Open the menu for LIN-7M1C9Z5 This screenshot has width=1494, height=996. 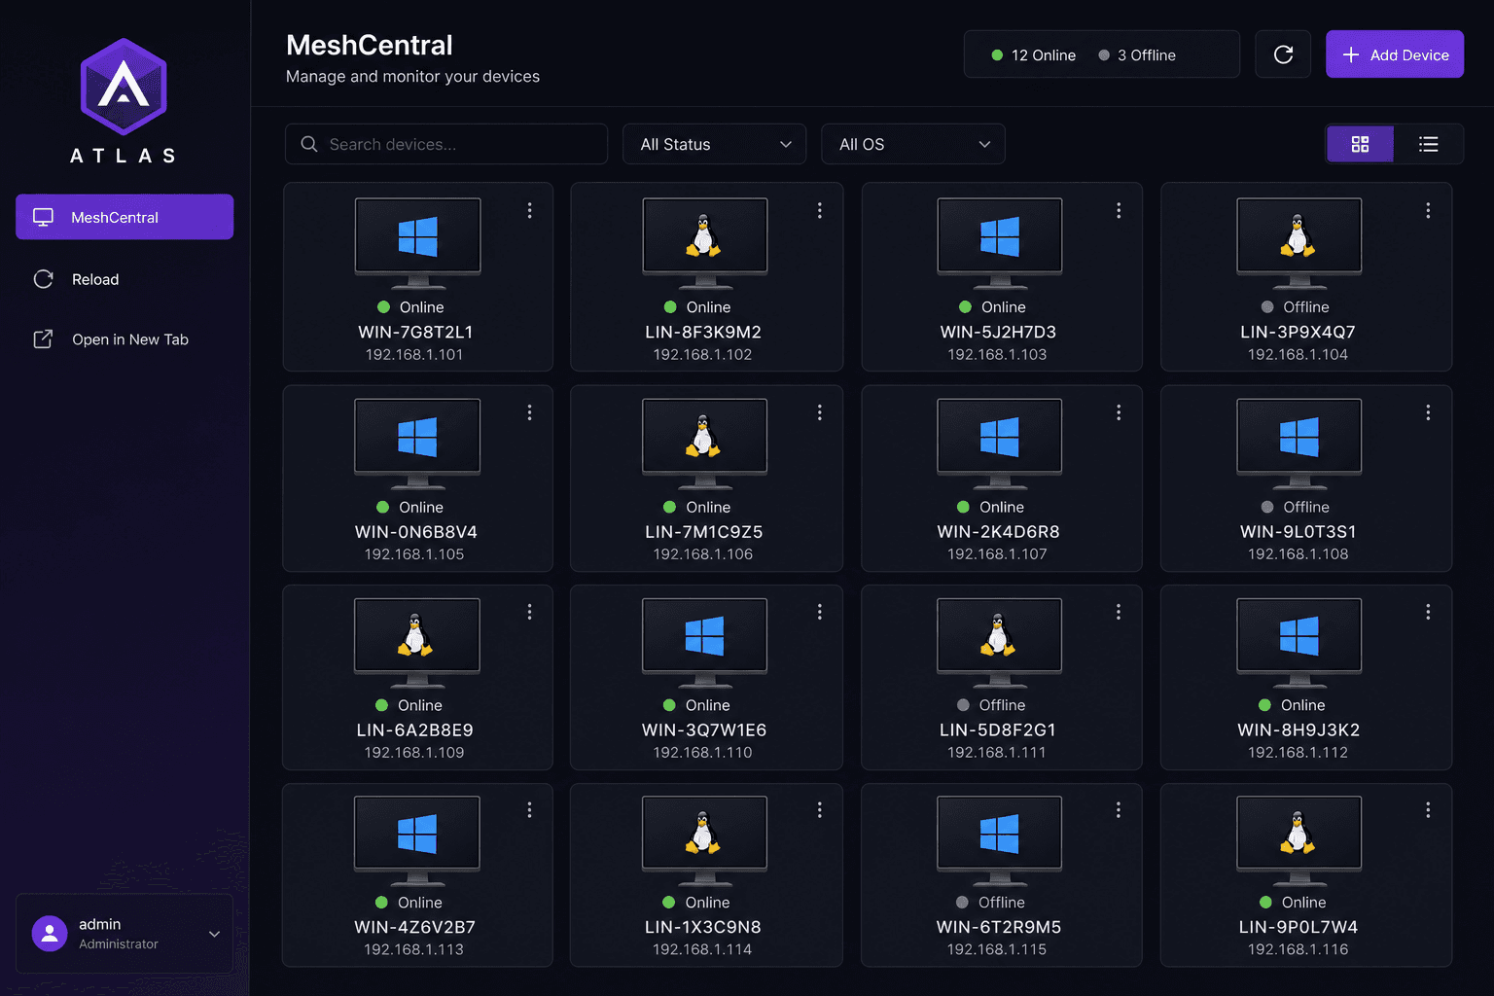click(x=820, y=412)
